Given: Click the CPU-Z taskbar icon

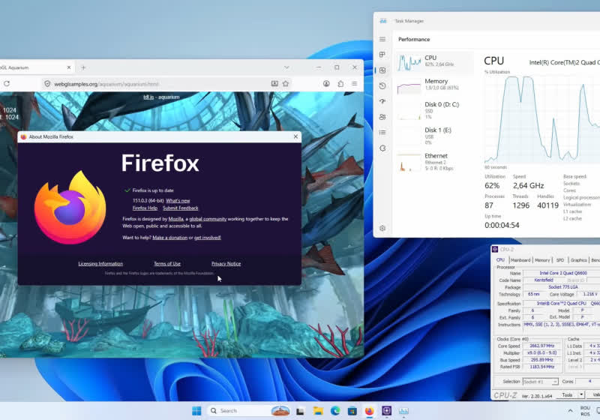Looking at the screenshot, I should (386, 411).
